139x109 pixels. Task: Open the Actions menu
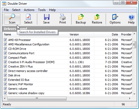point(29,10)
